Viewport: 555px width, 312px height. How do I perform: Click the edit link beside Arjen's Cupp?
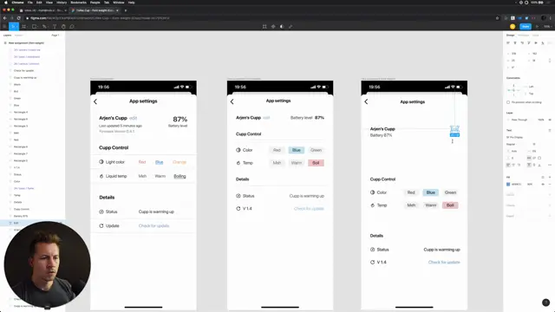tap(133, 118)
